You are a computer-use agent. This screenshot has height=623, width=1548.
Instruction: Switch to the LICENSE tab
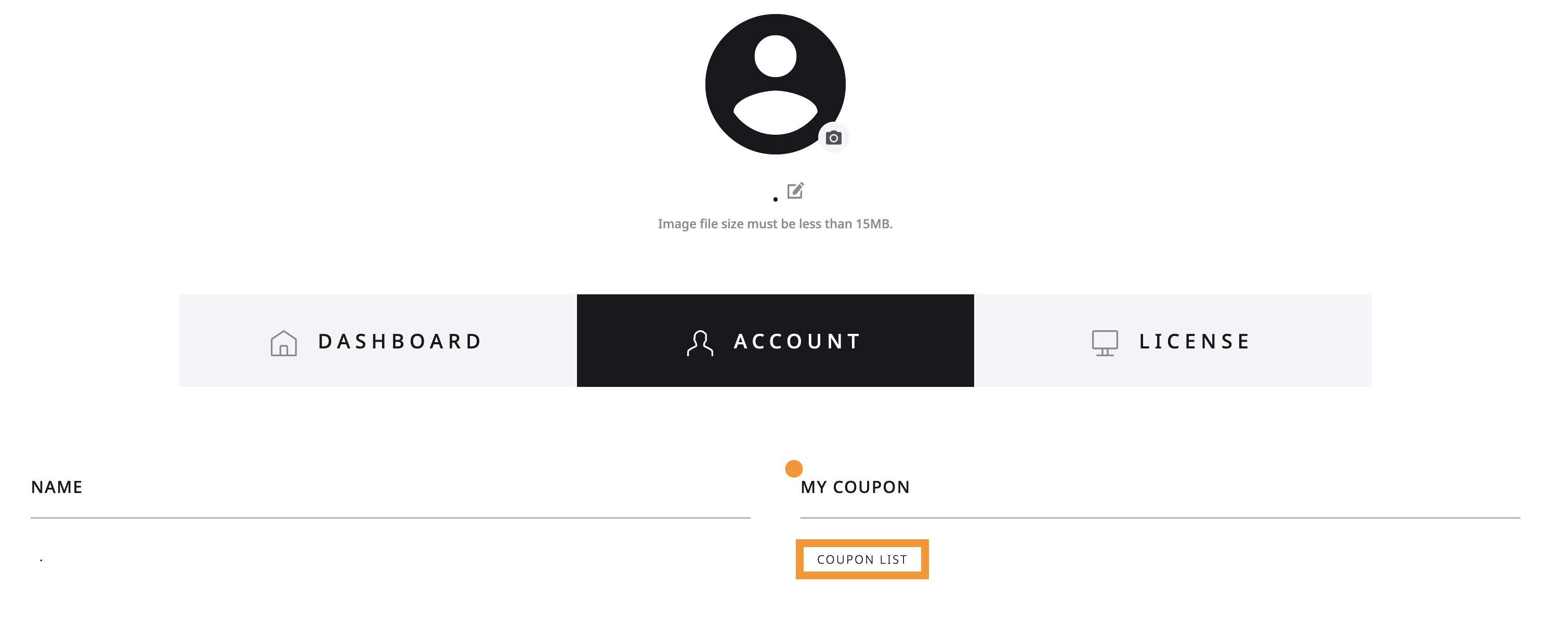[x=1173, y=341]
